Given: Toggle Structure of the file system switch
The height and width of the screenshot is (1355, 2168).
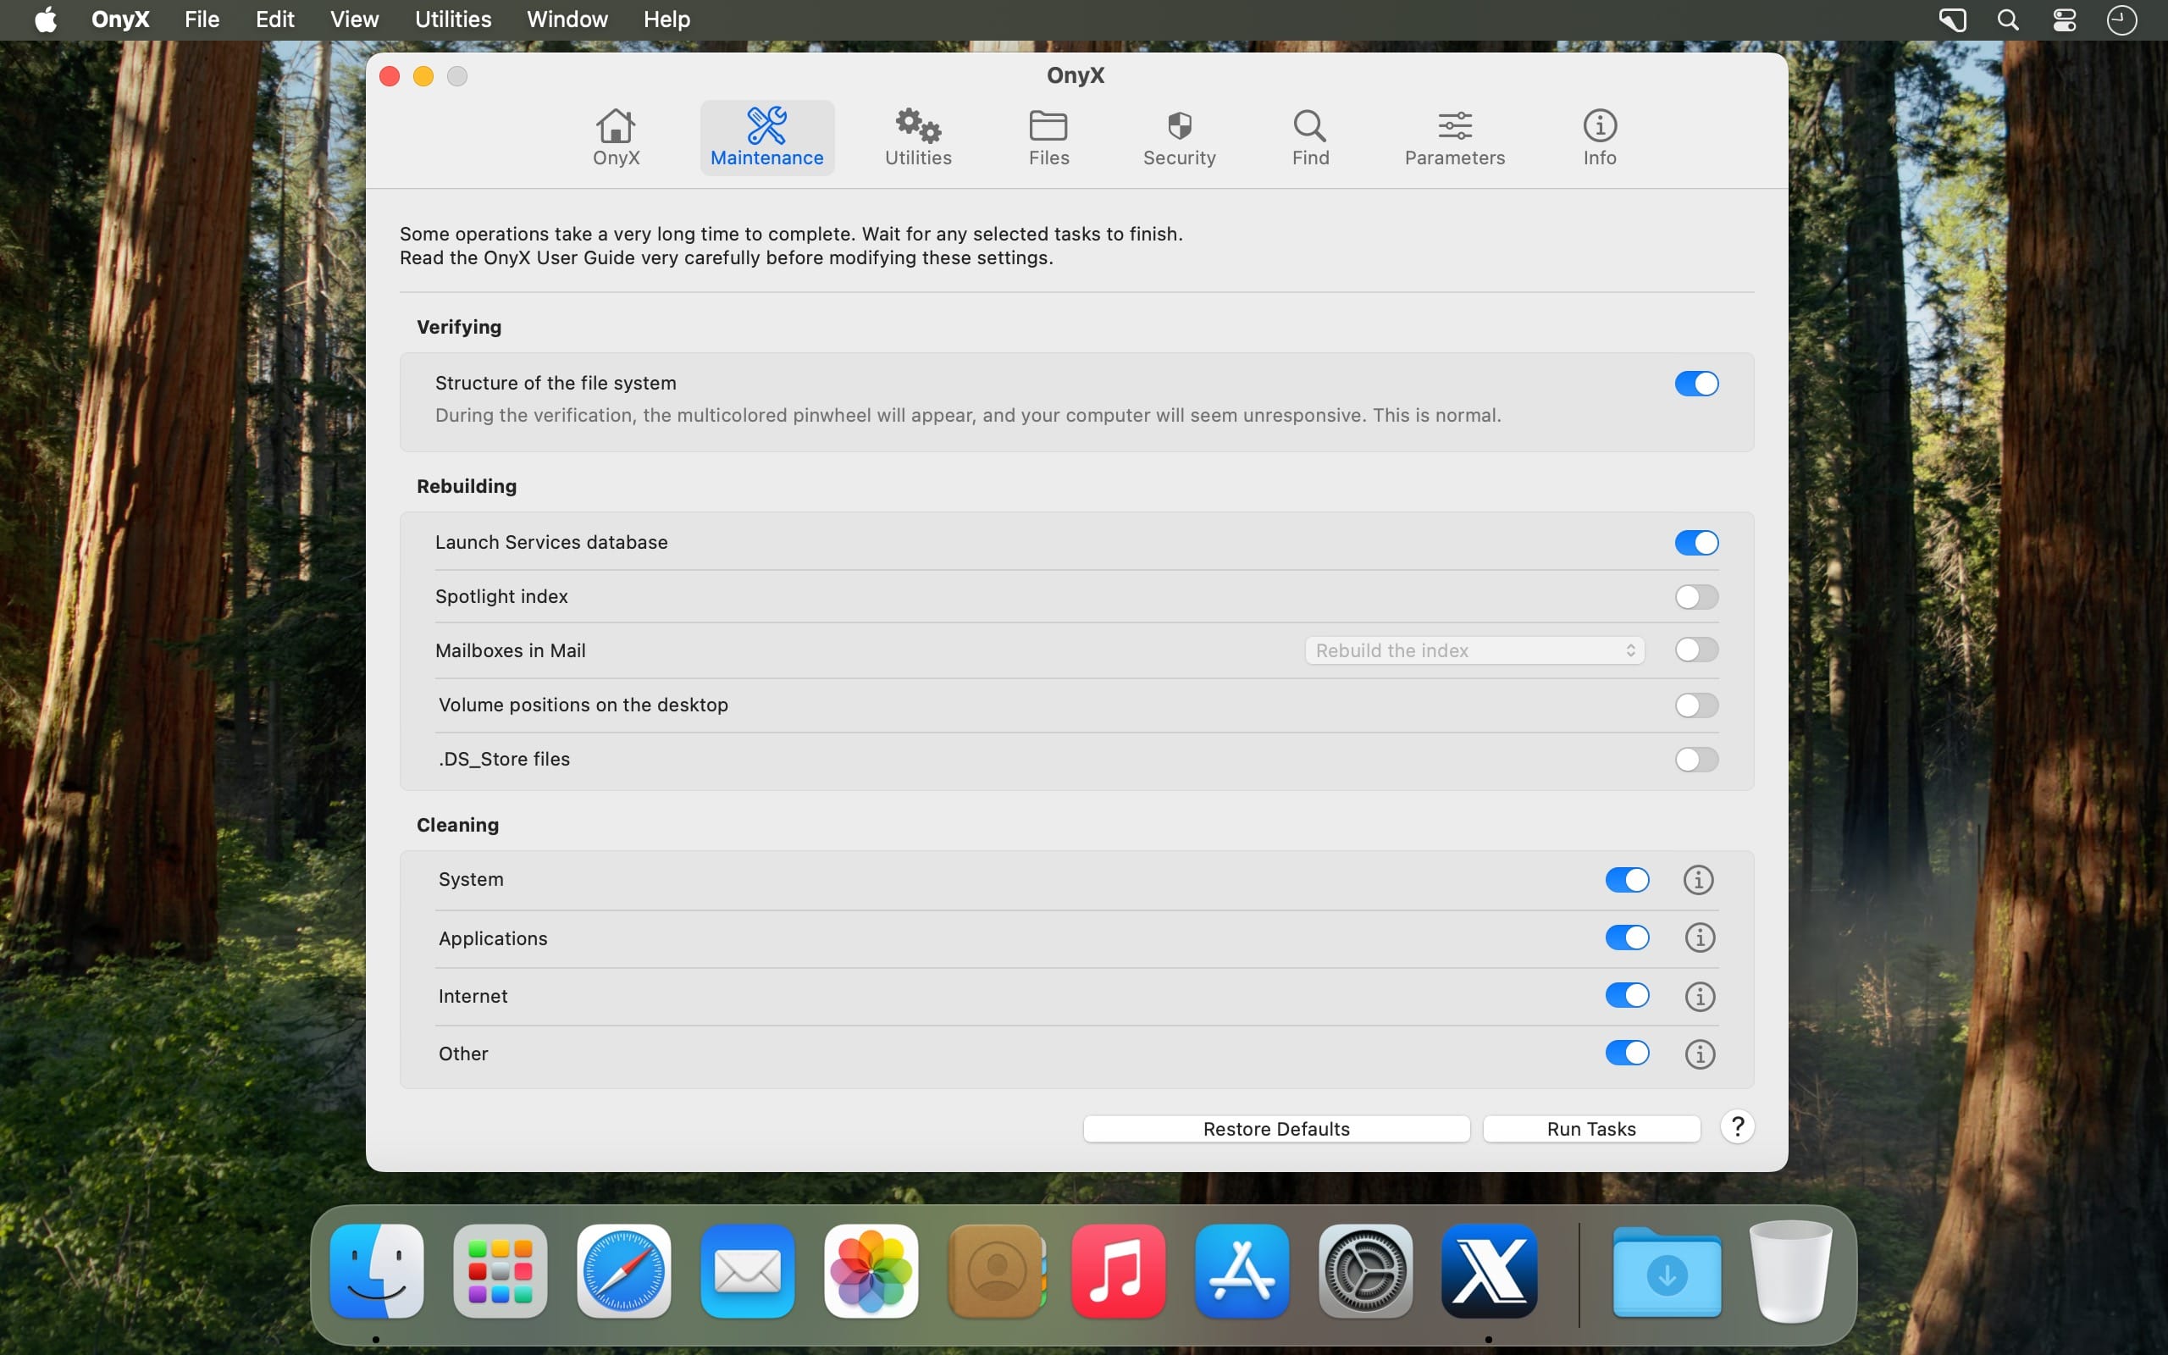Looking at the screenshot, I should (x=1696, y=384).
